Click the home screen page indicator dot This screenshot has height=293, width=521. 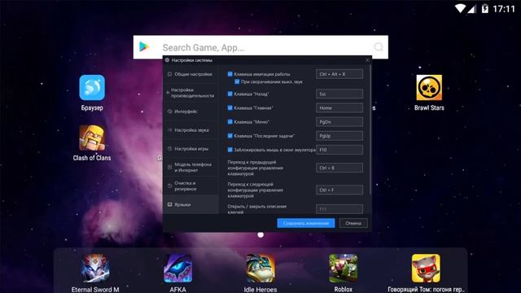260,235
